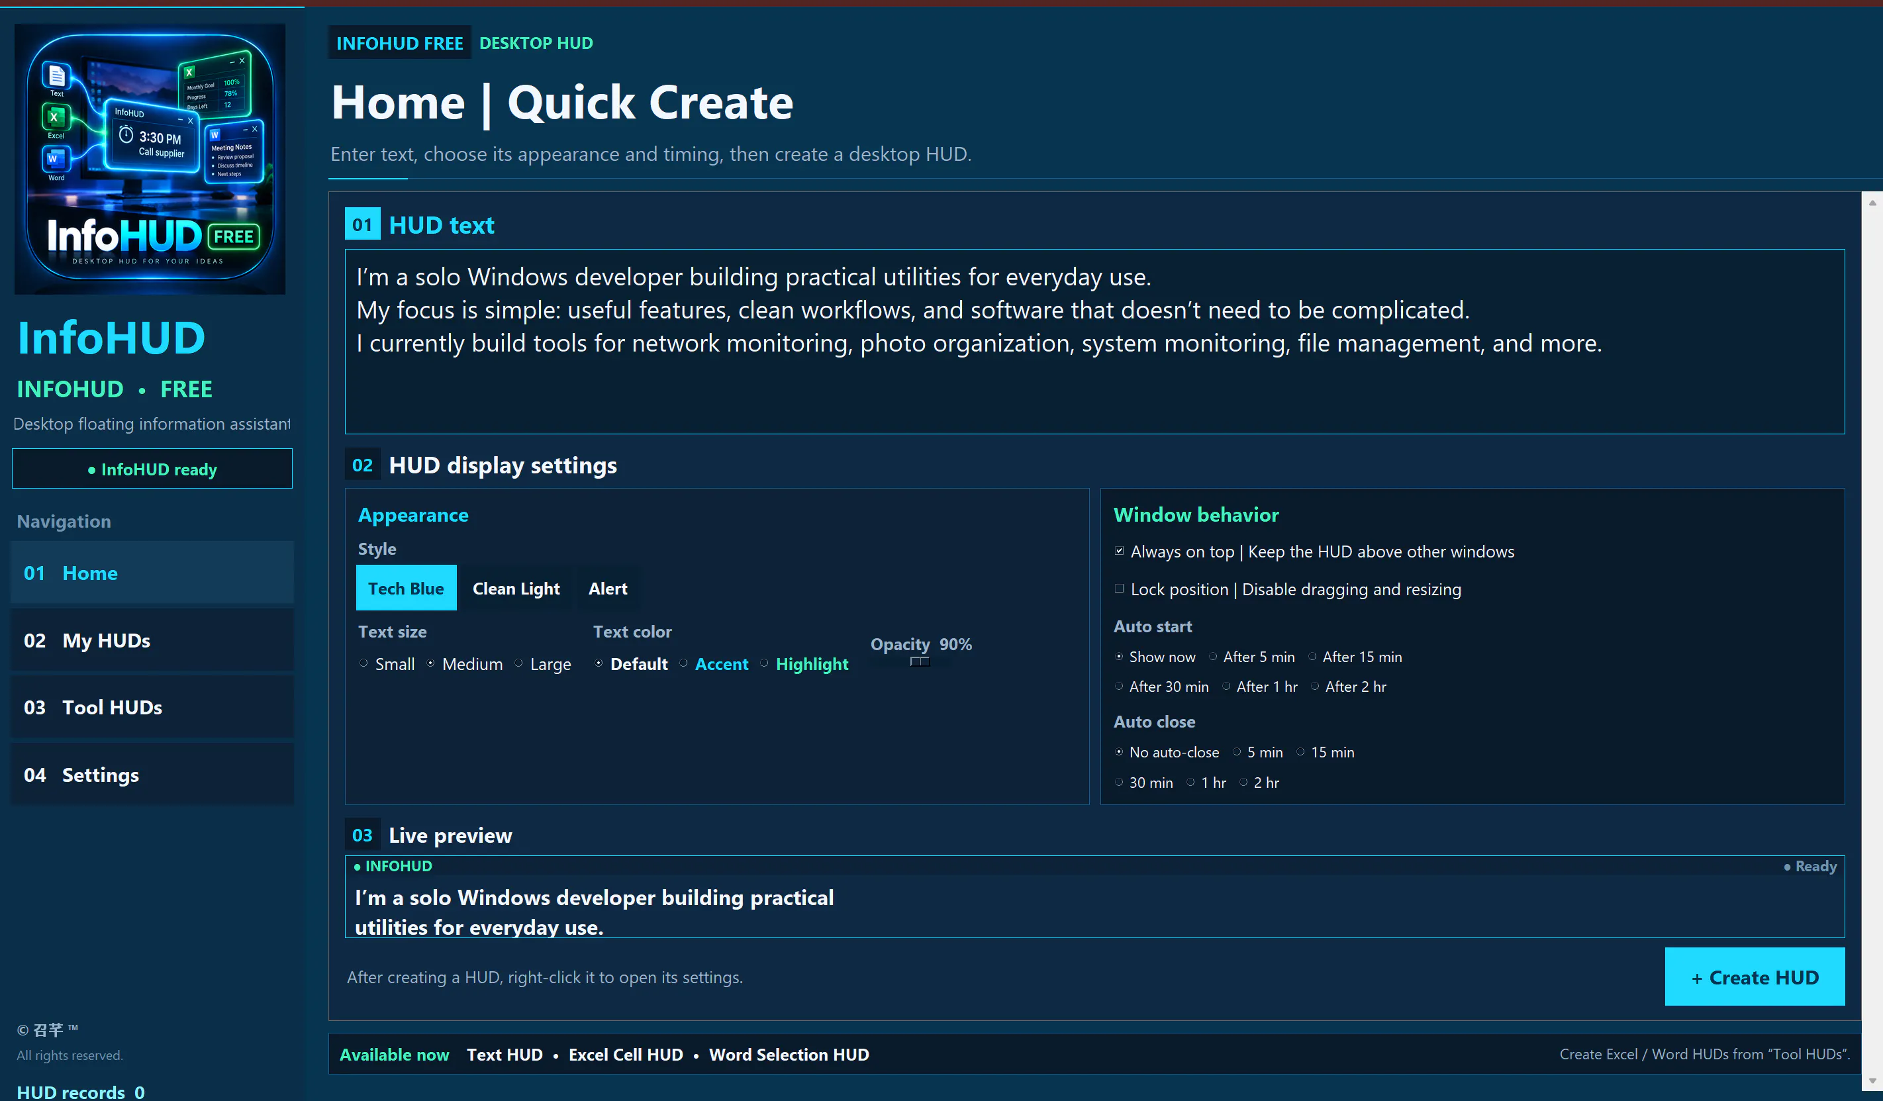
Task: Click the DESKTOP HUD label
Action: tap(536, 43)
